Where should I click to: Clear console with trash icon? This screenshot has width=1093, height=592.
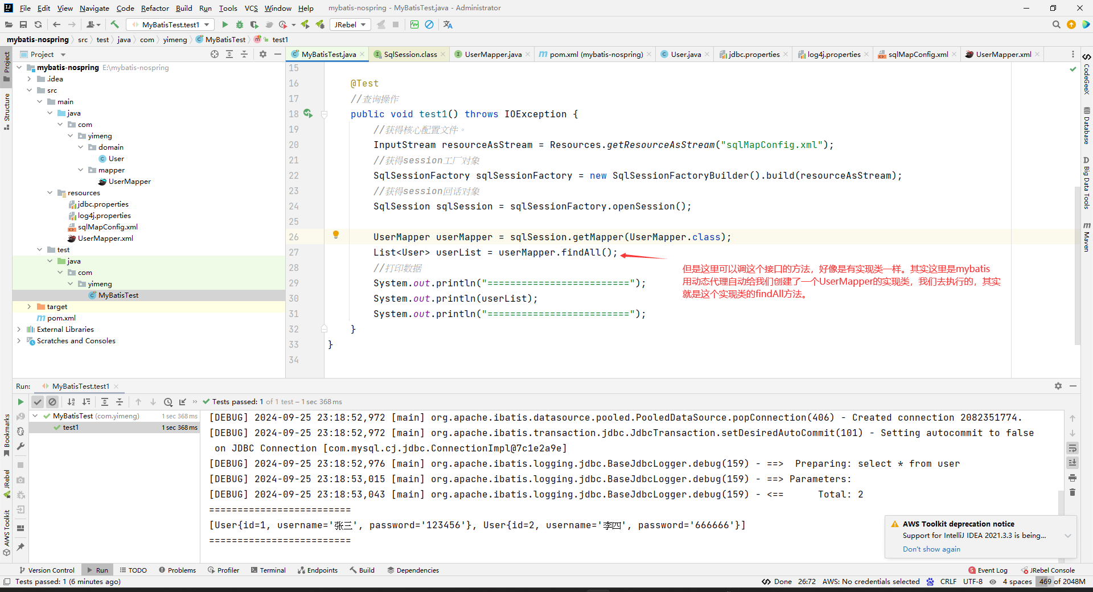[1073, 492]
